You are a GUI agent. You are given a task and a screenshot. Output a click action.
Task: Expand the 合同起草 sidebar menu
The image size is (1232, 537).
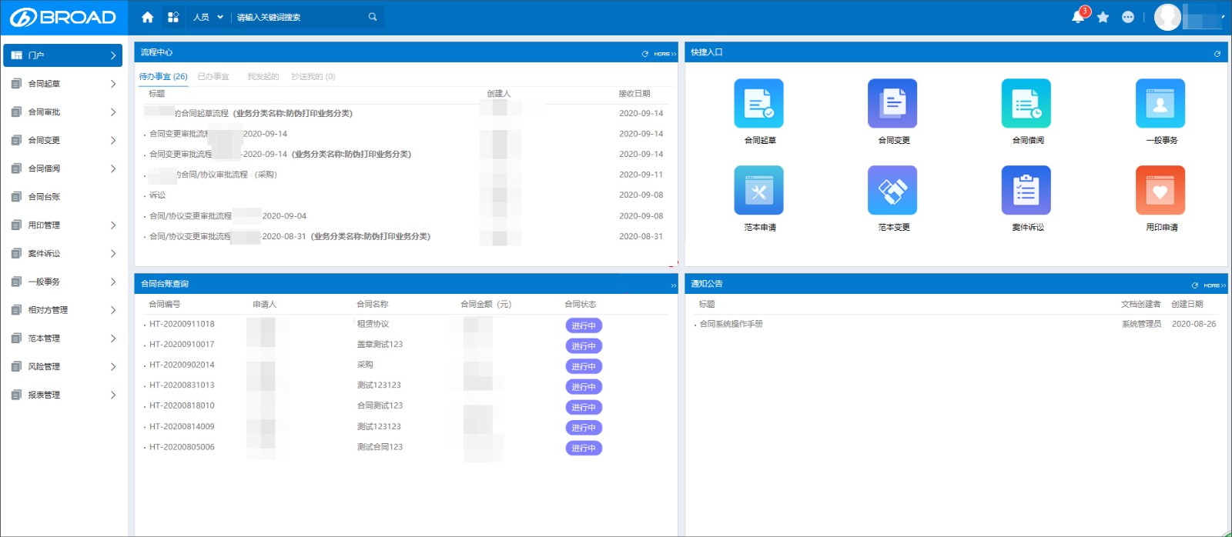[x=63, y=84]
